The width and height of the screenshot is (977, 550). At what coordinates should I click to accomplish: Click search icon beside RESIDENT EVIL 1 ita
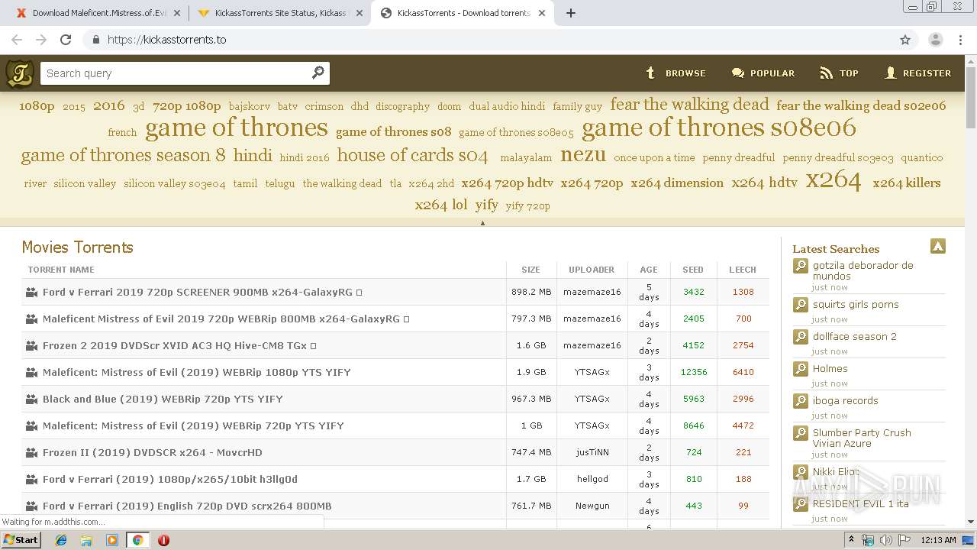click(800, 504)
